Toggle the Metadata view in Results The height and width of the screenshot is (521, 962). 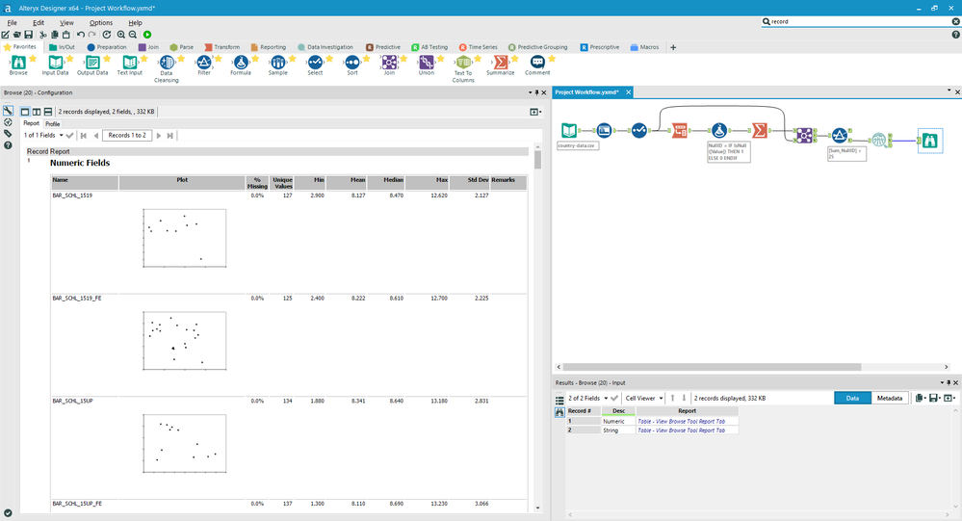click(890, 399)
